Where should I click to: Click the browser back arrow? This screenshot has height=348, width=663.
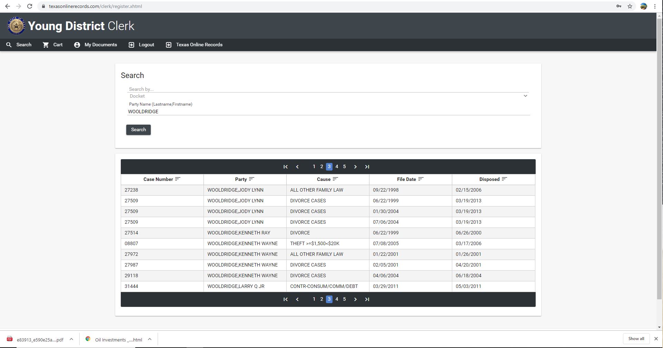tap(8, 6)
